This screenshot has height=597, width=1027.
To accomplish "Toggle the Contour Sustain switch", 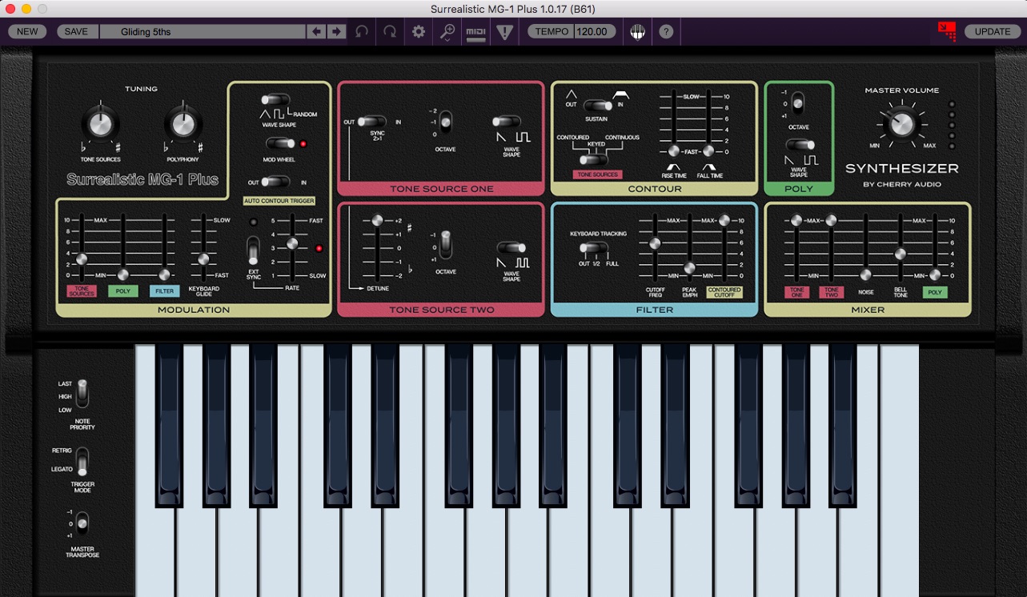I will tap(597, 105).
